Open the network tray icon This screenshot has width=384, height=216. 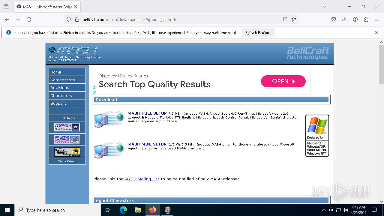click(x=338, y=210)
